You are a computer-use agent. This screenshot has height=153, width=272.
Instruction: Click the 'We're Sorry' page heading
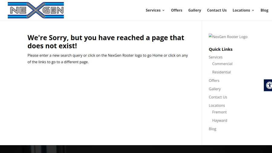click(x=106, y=42)
